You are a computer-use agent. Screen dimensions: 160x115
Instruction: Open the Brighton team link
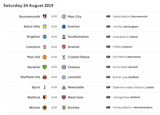[x=33, y=37]
